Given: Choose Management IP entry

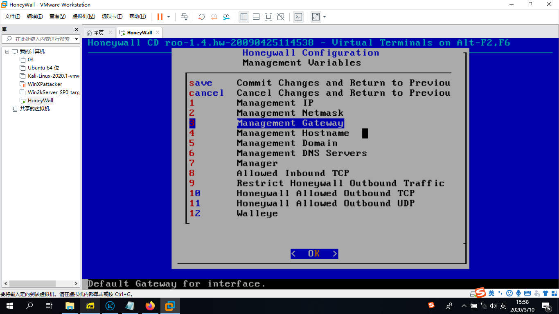Looking at the screenshot, I should click(x=275, y=103).
